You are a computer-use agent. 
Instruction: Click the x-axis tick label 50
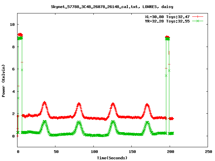56,152
